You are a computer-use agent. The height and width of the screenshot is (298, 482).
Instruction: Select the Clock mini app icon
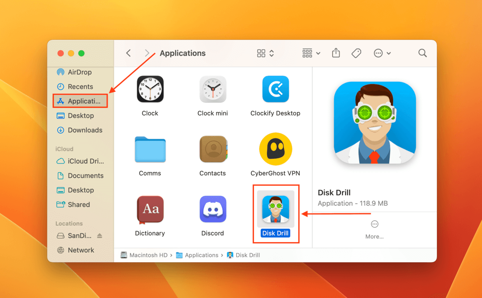212,89
